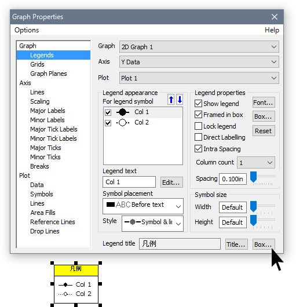Open the Help menu

point(272,30)
